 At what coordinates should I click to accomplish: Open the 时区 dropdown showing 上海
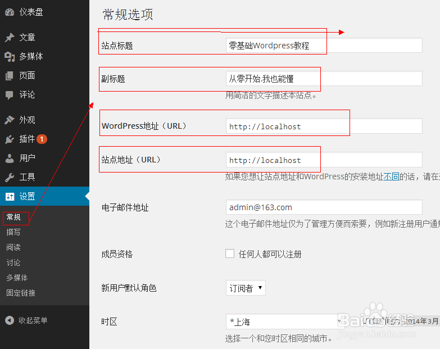click(x=285, y=321)
